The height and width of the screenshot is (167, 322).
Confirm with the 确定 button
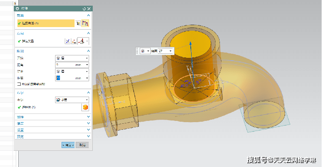(68, 145)
